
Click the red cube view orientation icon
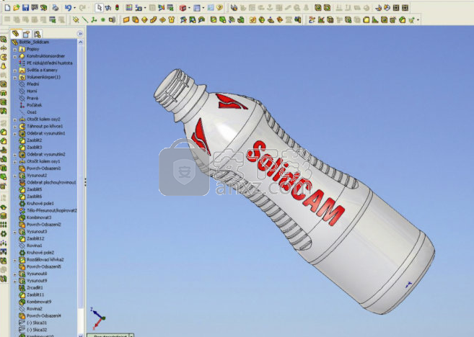pos(183,7)
